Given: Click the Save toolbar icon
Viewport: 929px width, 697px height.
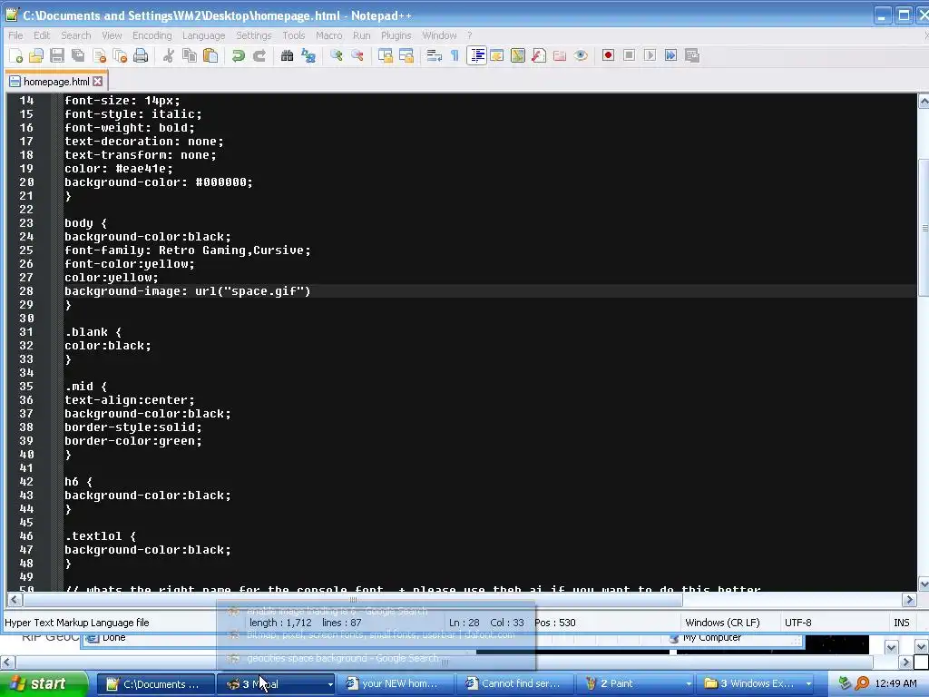Looking at the screenshot, I should pos(57,55).
